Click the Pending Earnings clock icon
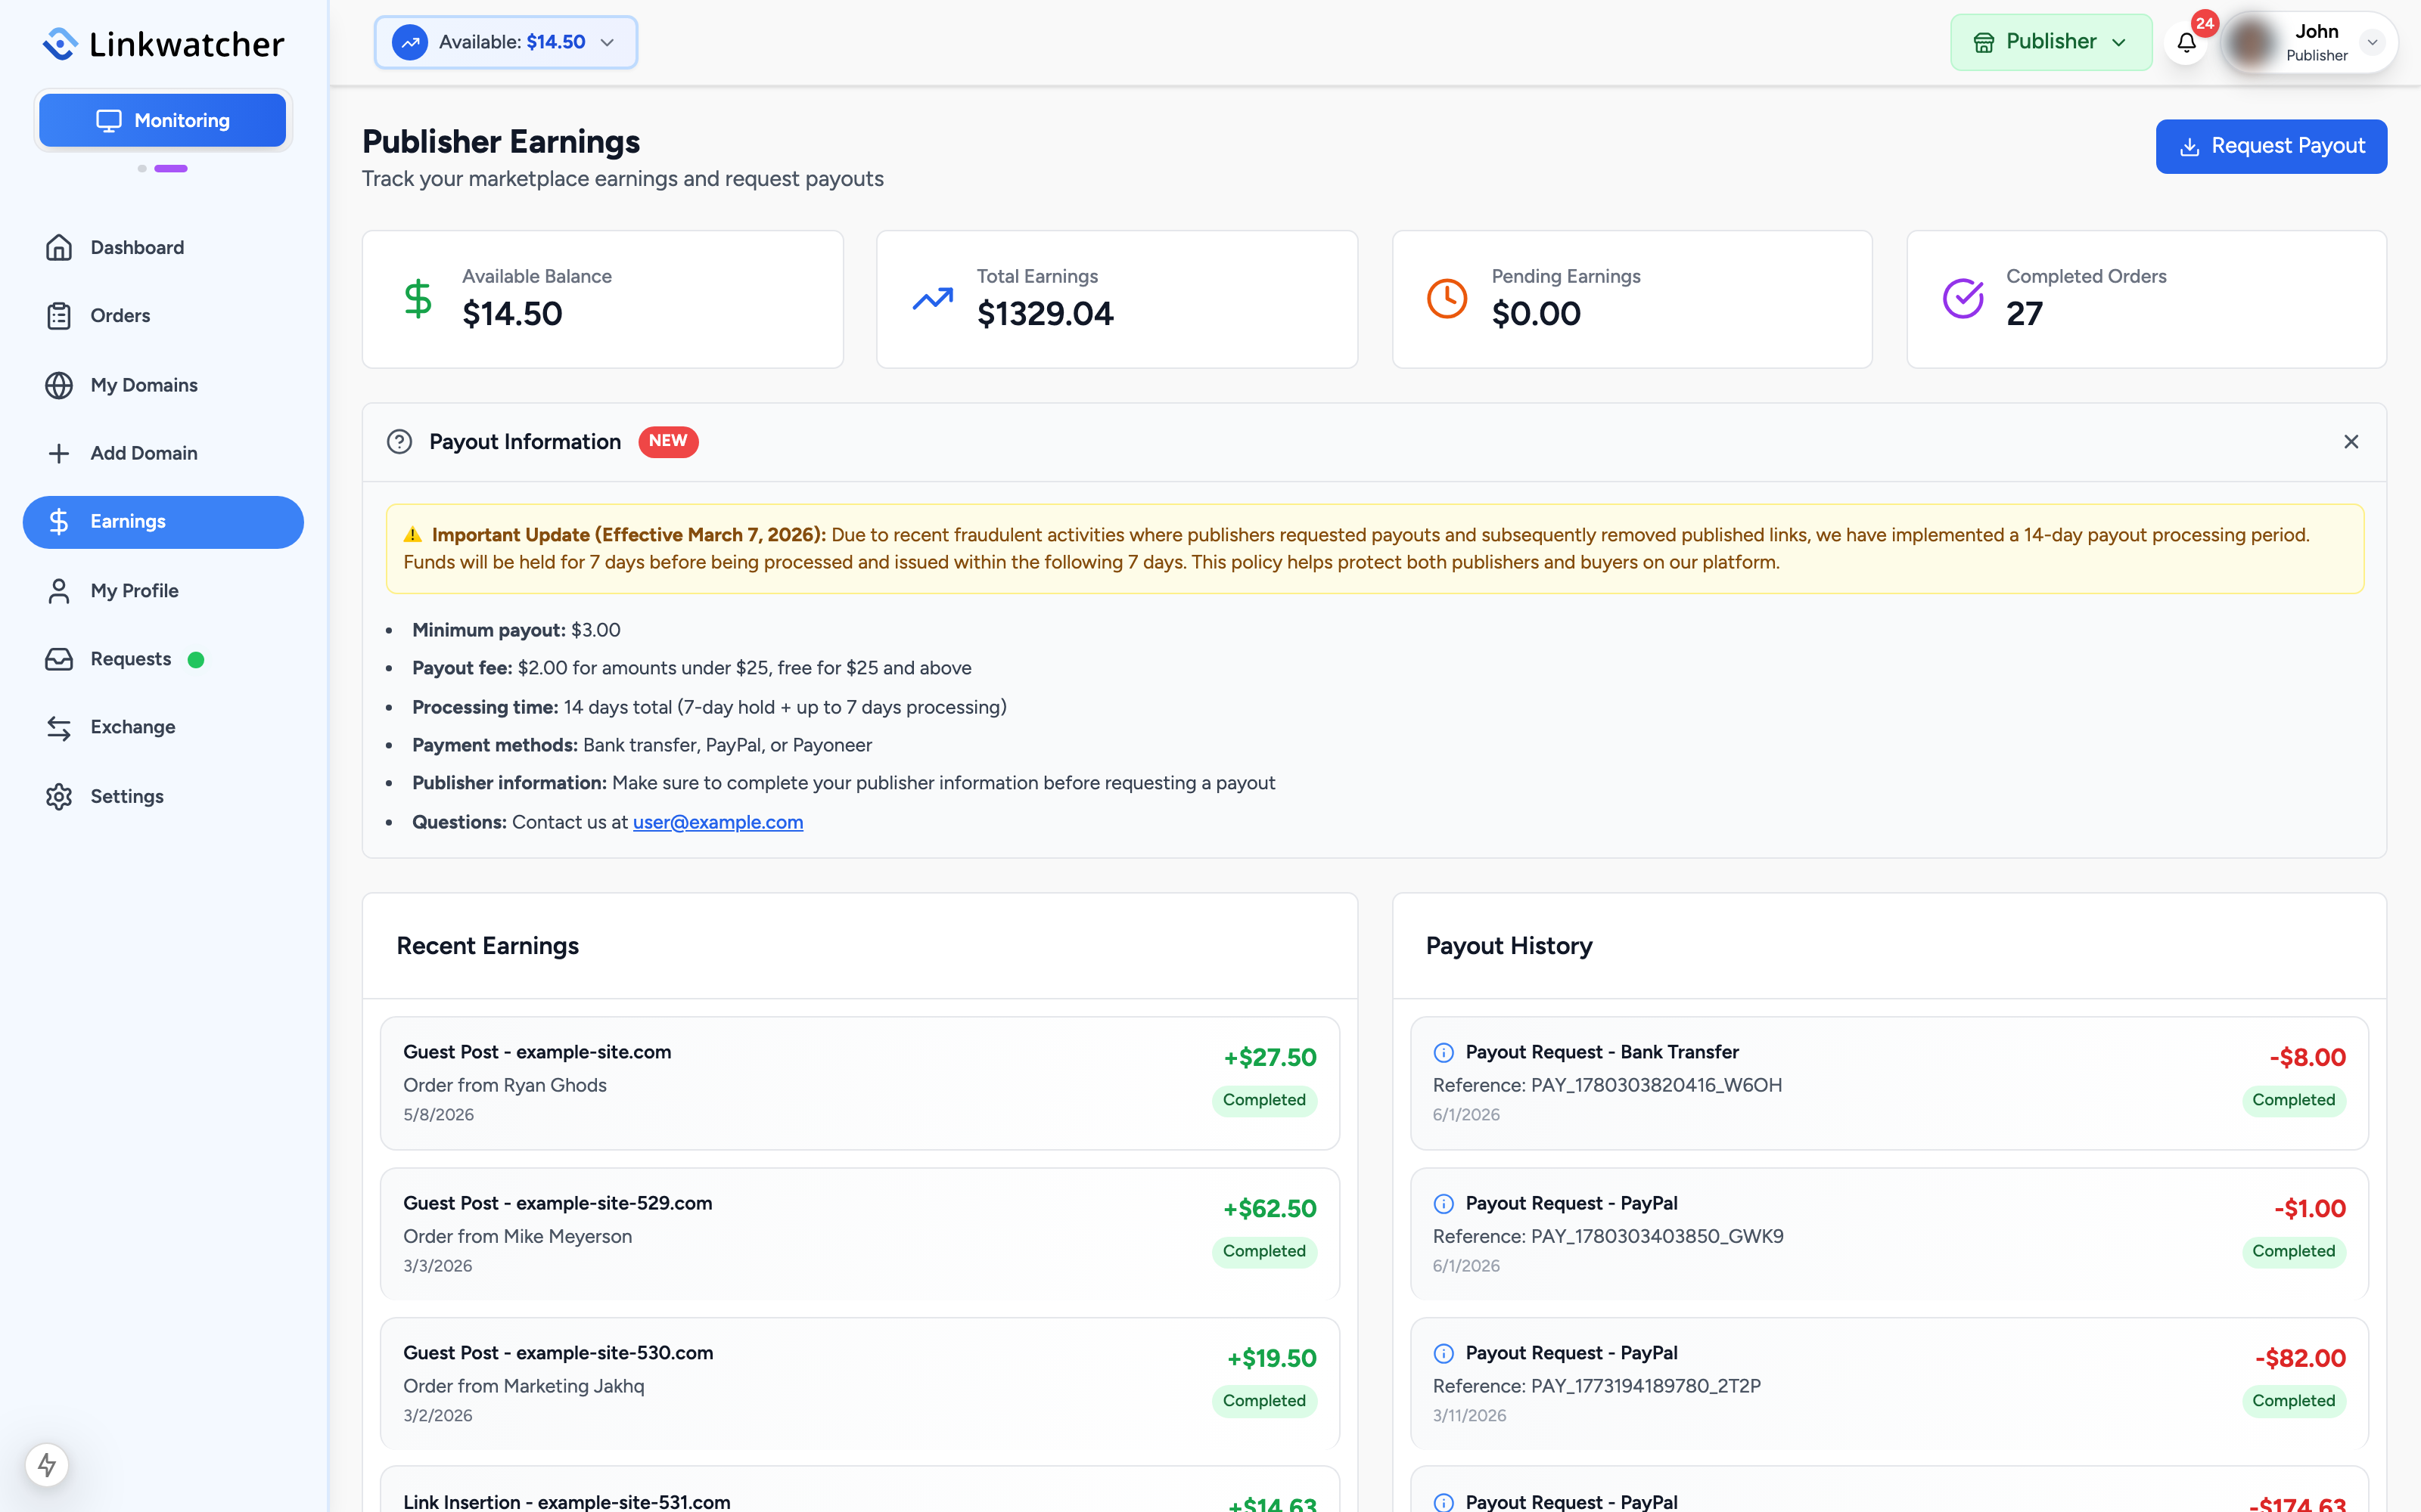 [x=1447, y=298]
